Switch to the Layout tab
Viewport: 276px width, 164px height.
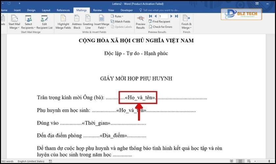(46, 10)
